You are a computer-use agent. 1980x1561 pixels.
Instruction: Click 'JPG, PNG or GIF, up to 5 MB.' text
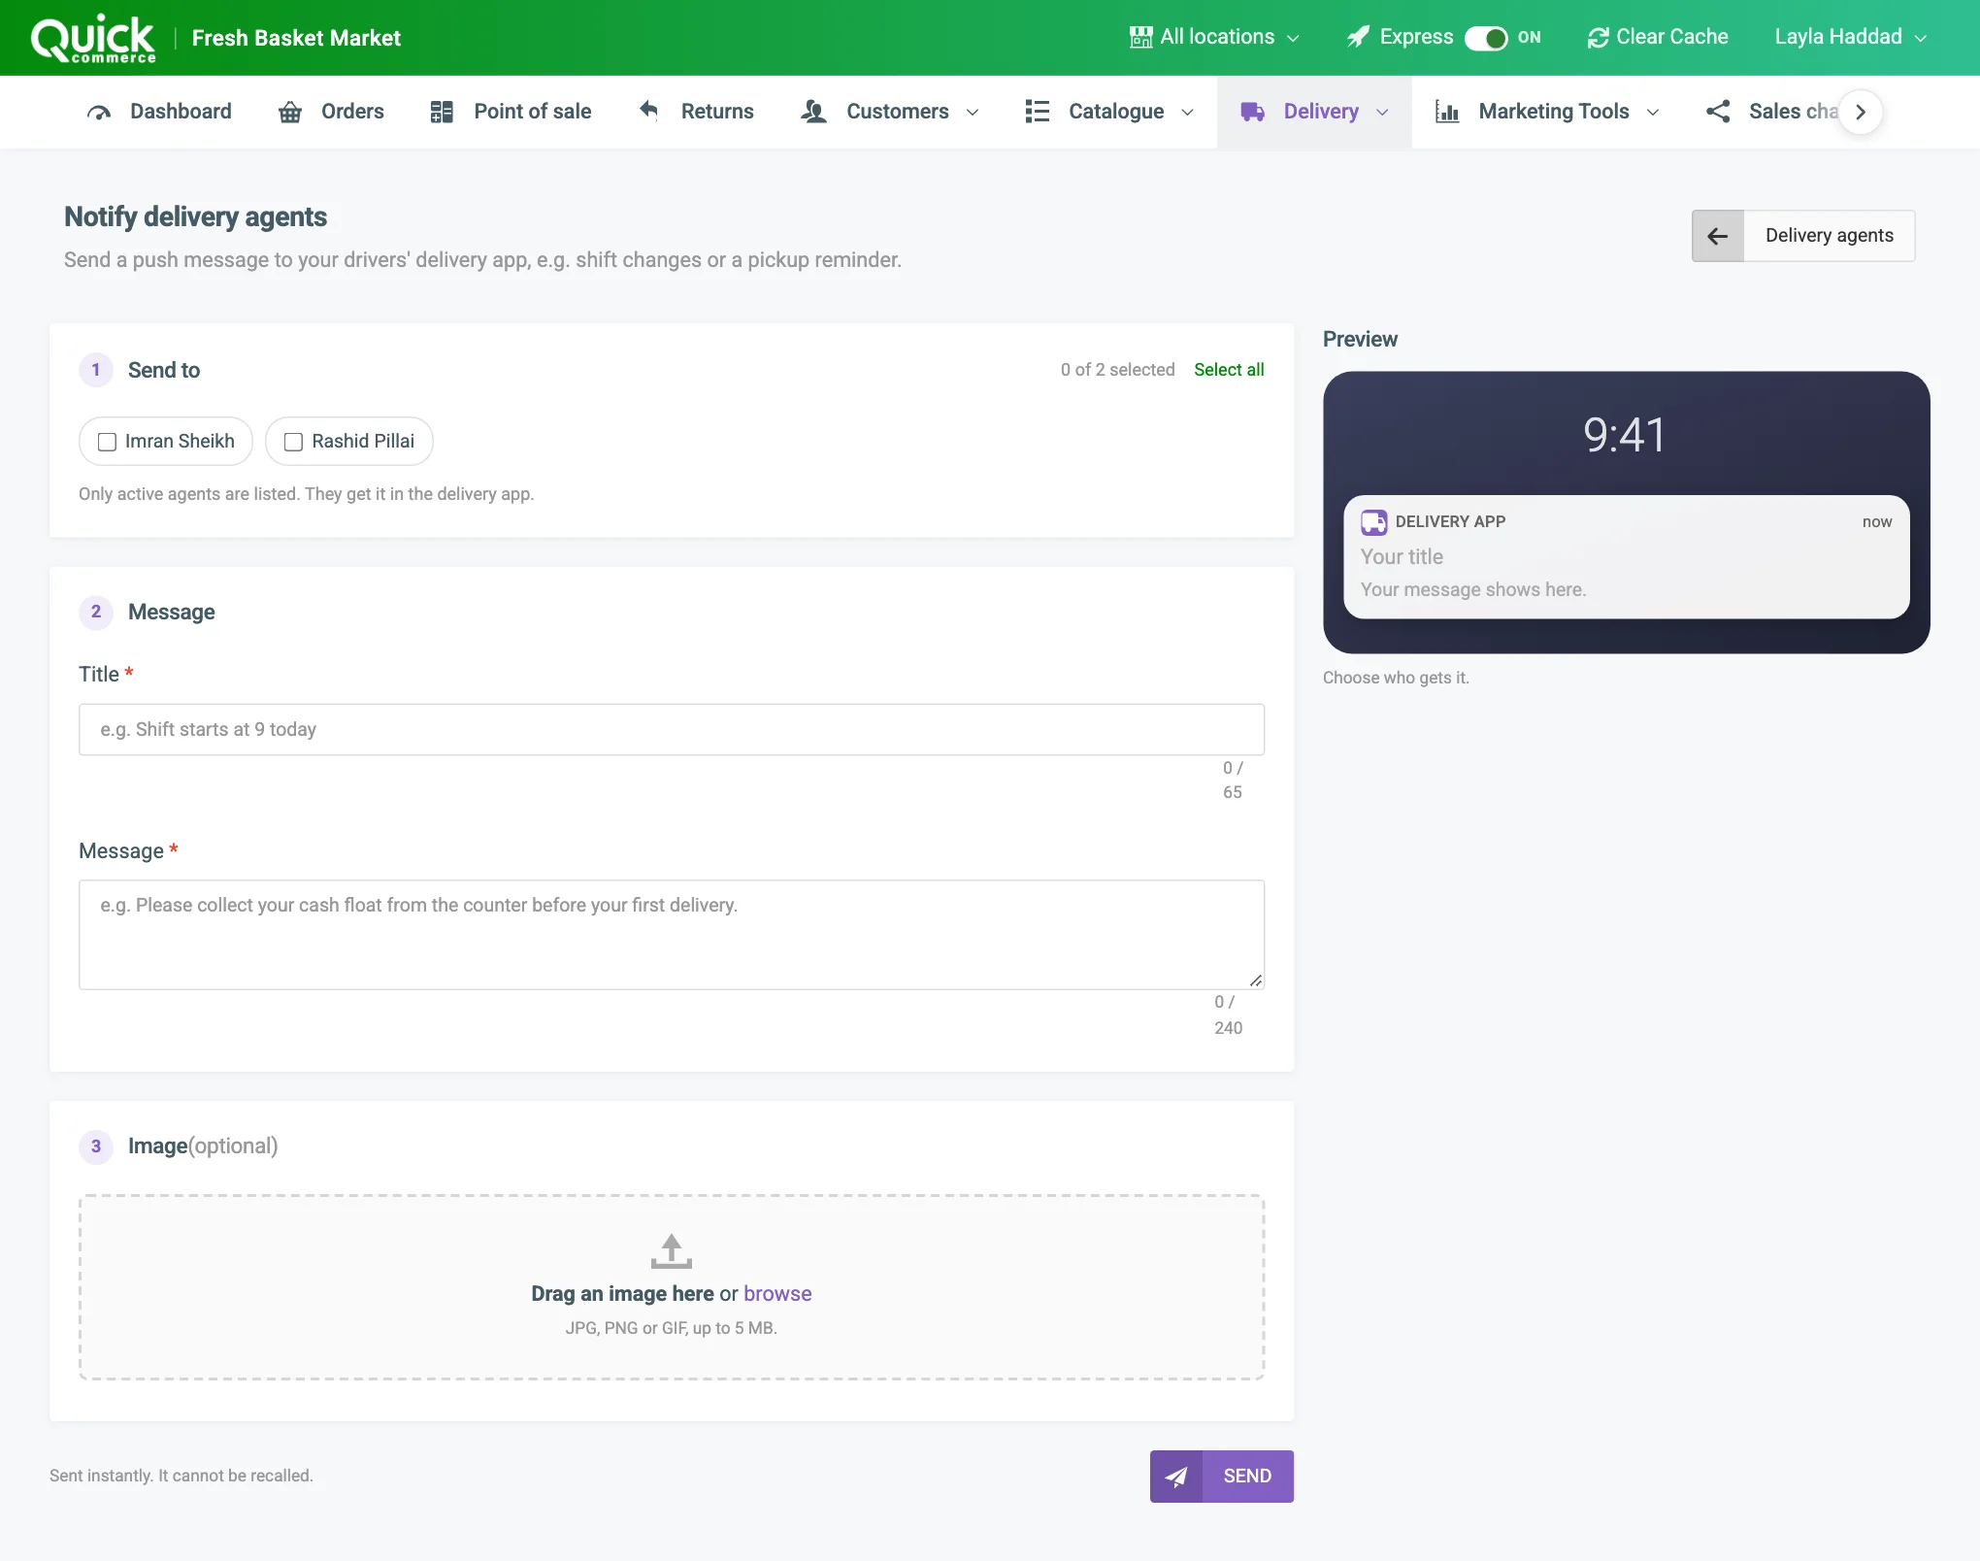tap(672, 1329)
